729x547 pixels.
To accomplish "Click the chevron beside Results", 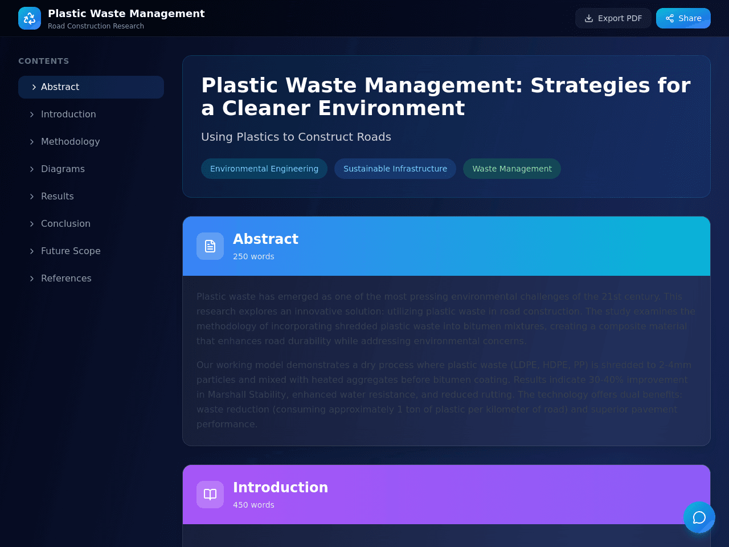I will [x=32, y=197].
